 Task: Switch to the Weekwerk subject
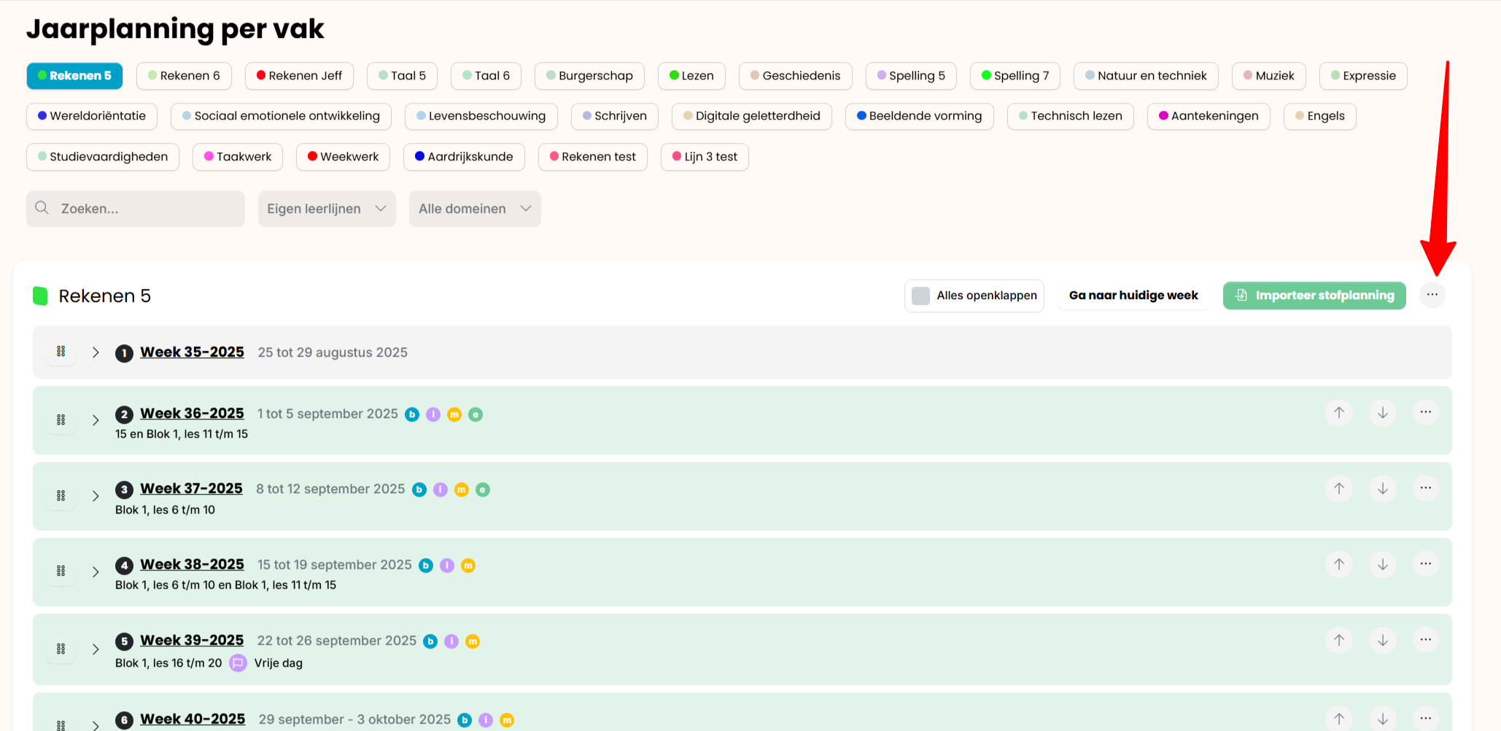coord(343,157)
